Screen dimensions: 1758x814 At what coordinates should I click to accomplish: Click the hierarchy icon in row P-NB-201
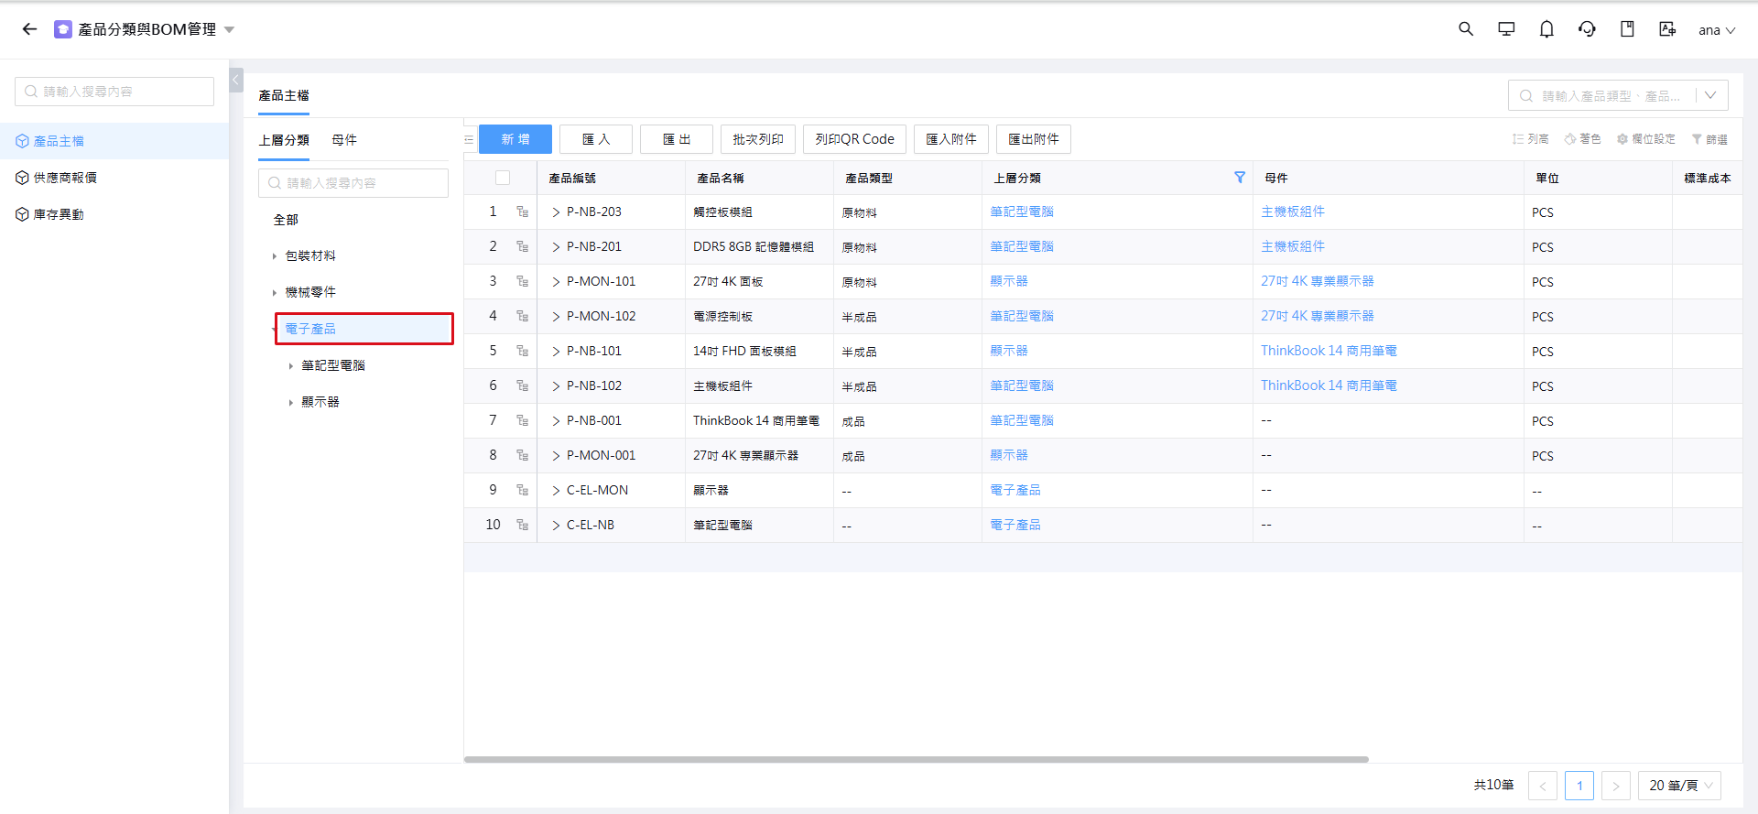coord(522,246)
